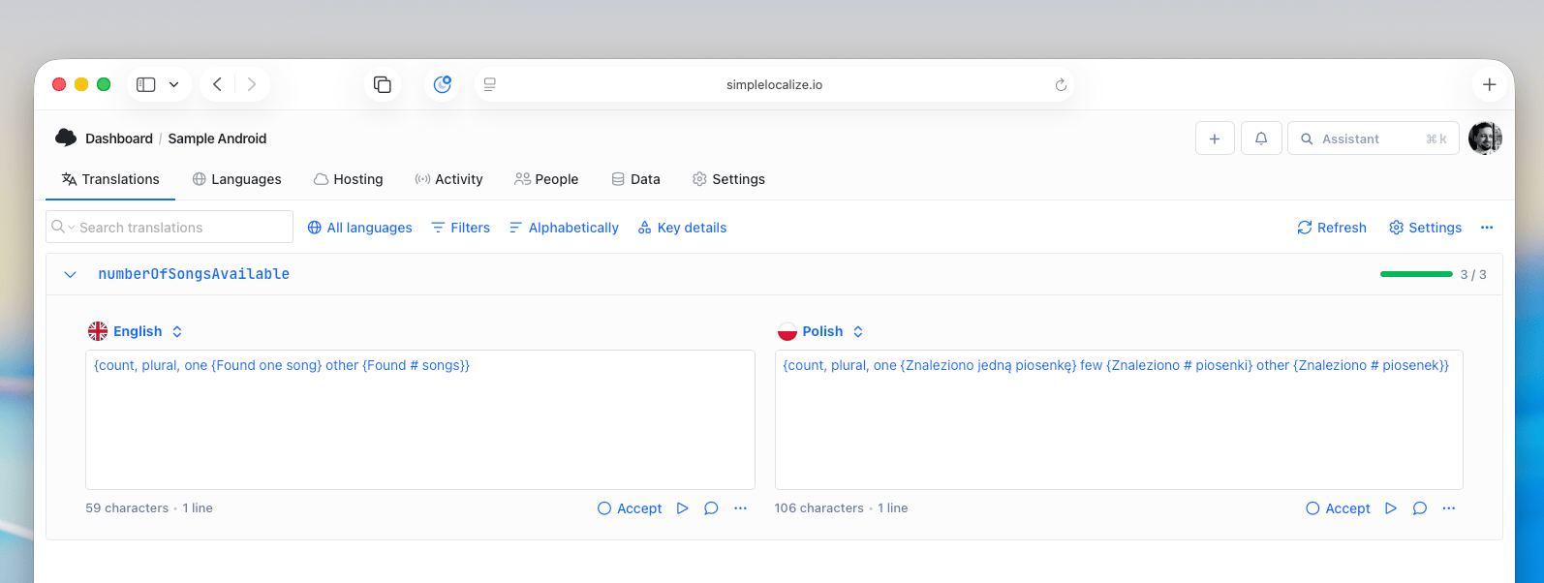Click the plus button beside the bell
The image size is (1544, 583).
point(1214,138)
